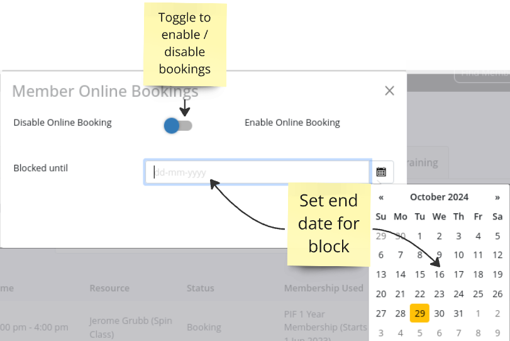Choose October 31 in the datepicker
The image size is (510, 341).
tap(458, 313)
